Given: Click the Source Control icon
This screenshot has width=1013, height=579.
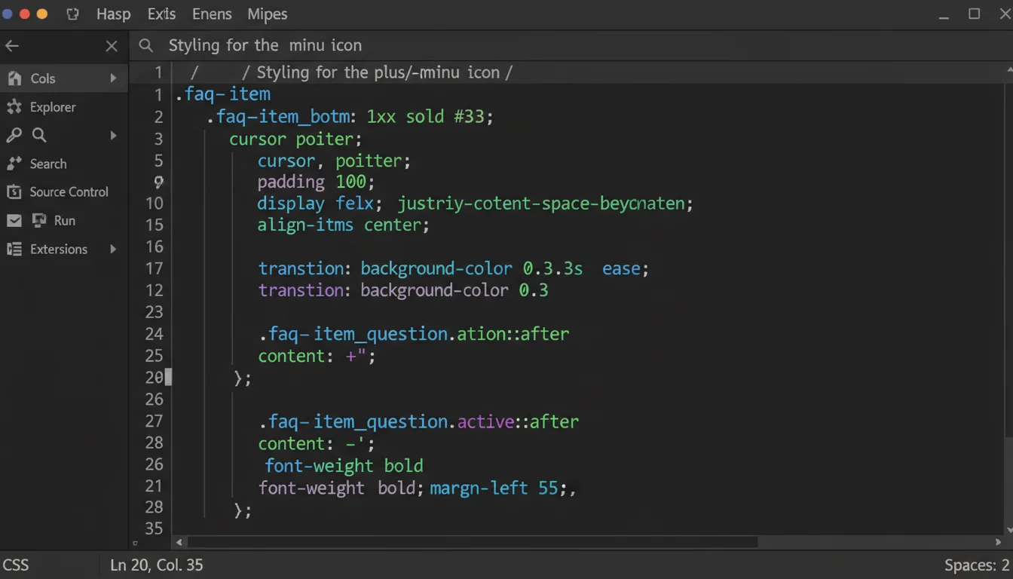Looking at the screenshot, I should click(x=14, y=192).
